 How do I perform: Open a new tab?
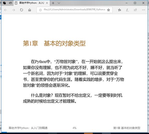pos(53,3)
